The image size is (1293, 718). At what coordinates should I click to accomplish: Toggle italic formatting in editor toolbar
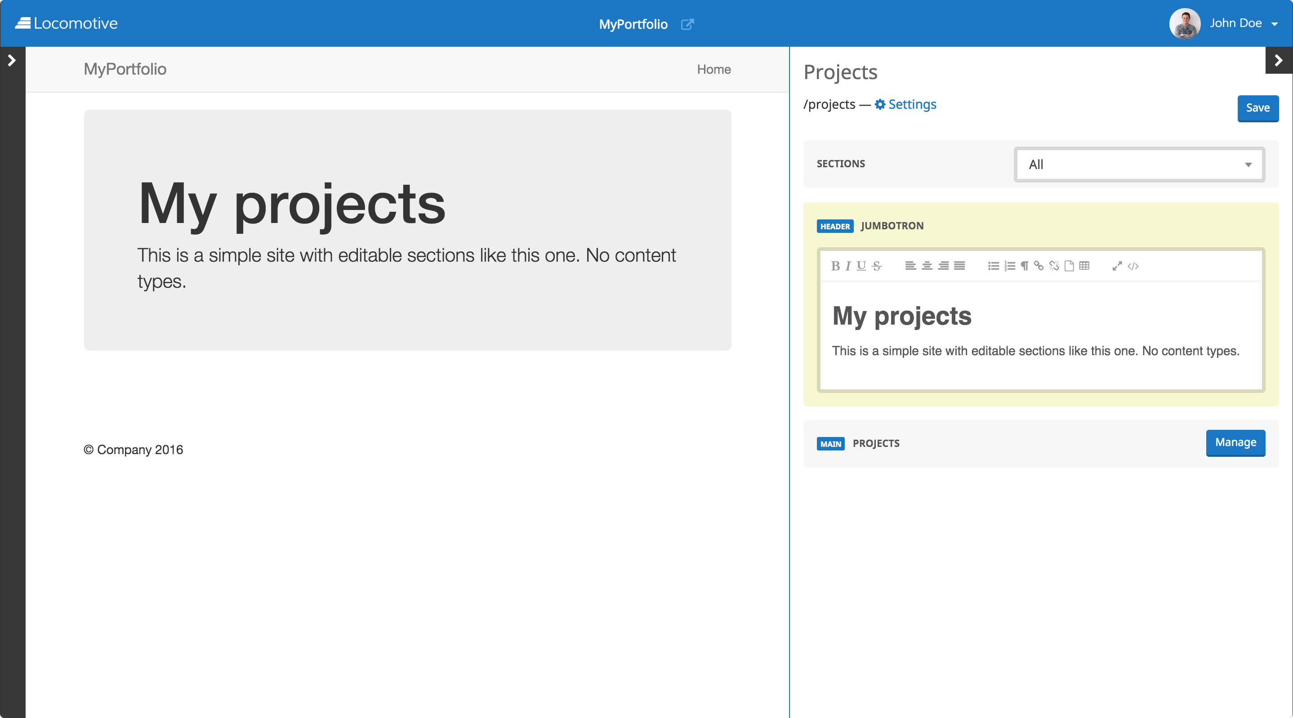pyautogui.click(x=848, y=266)
